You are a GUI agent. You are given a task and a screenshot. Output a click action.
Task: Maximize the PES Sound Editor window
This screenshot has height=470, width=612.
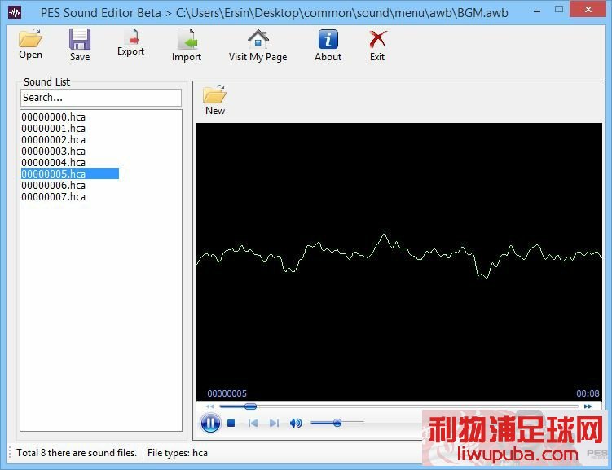pyautogui.click(x=559, y=10)
